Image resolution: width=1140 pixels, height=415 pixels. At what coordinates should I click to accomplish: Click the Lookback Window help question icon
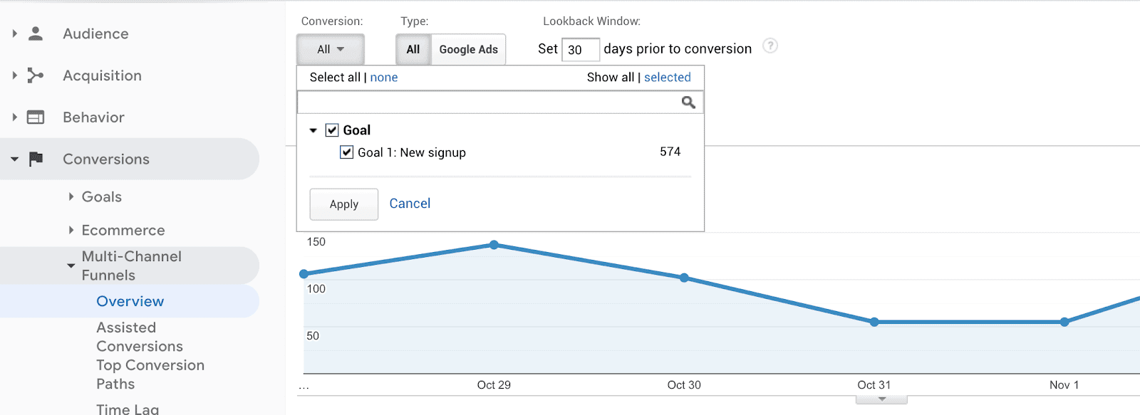click(x=770, y=46)
